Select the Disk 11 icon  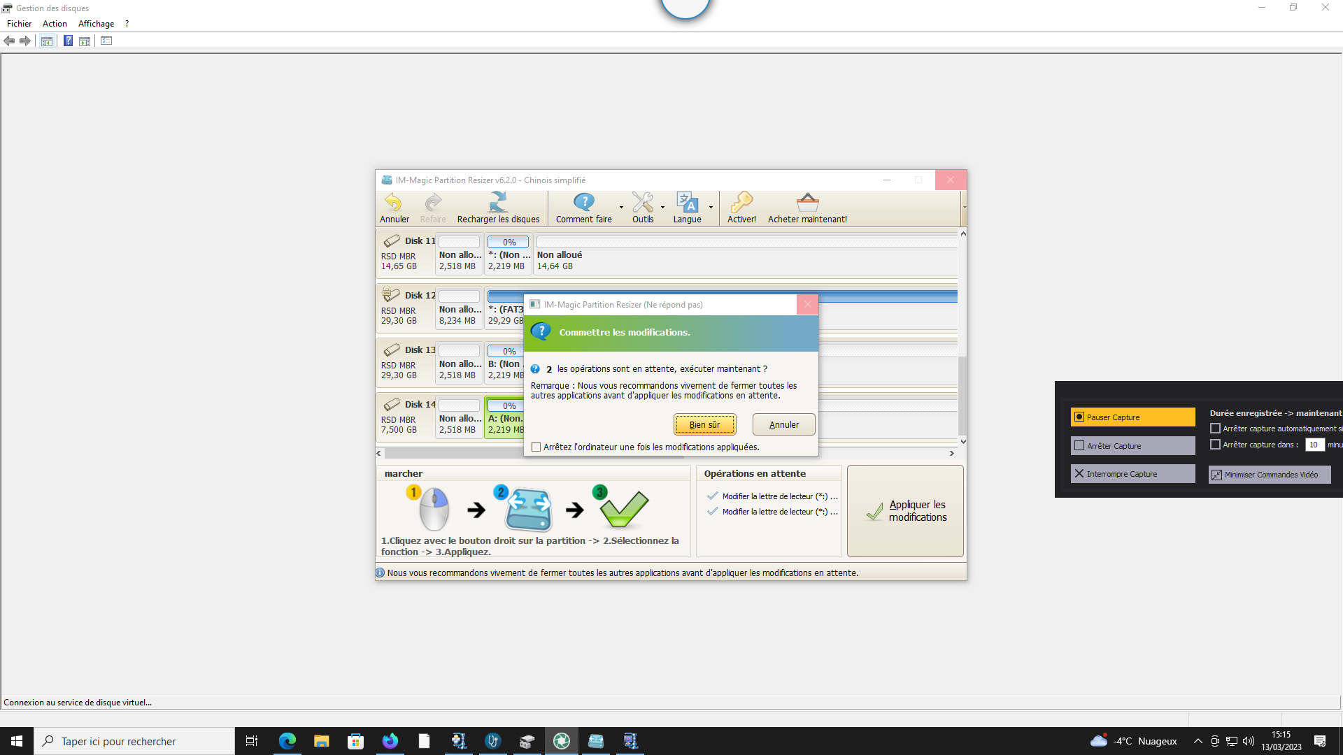tap(392, 240)
